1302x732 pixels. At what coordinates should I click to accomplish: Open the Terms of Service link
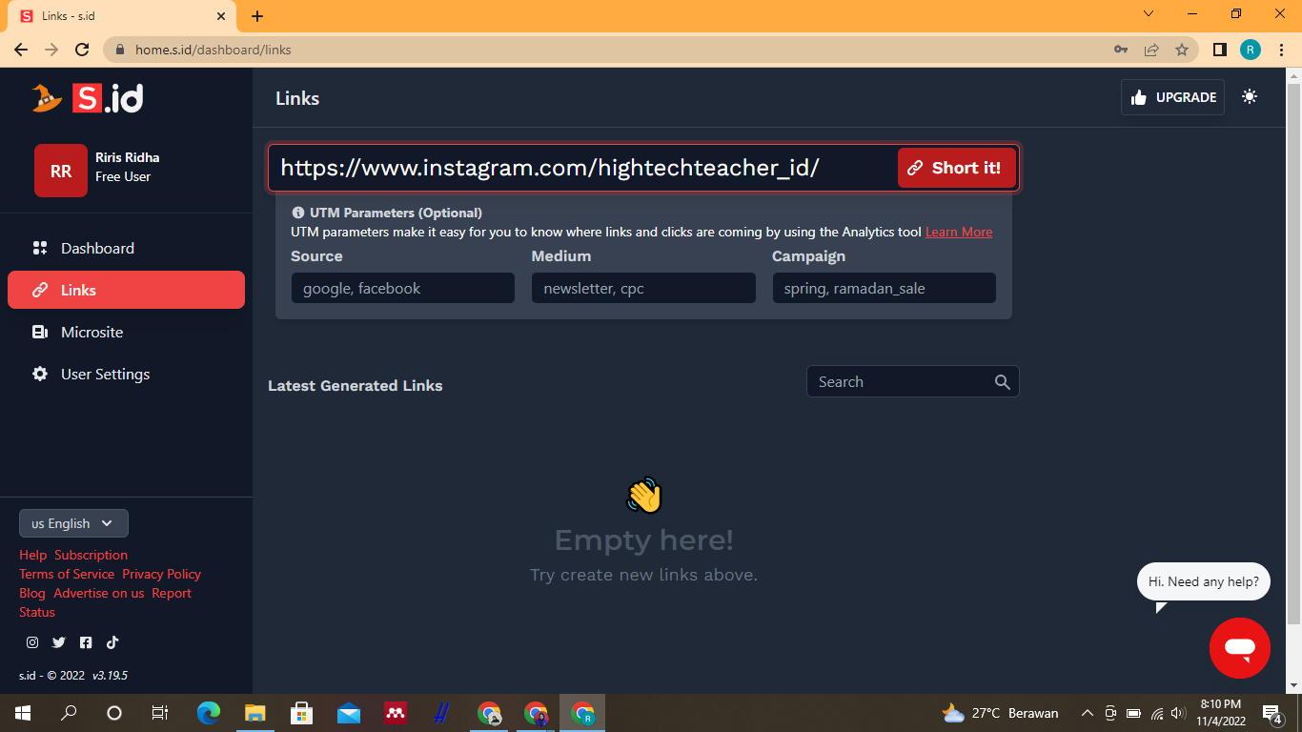click(x=67, y=574)
